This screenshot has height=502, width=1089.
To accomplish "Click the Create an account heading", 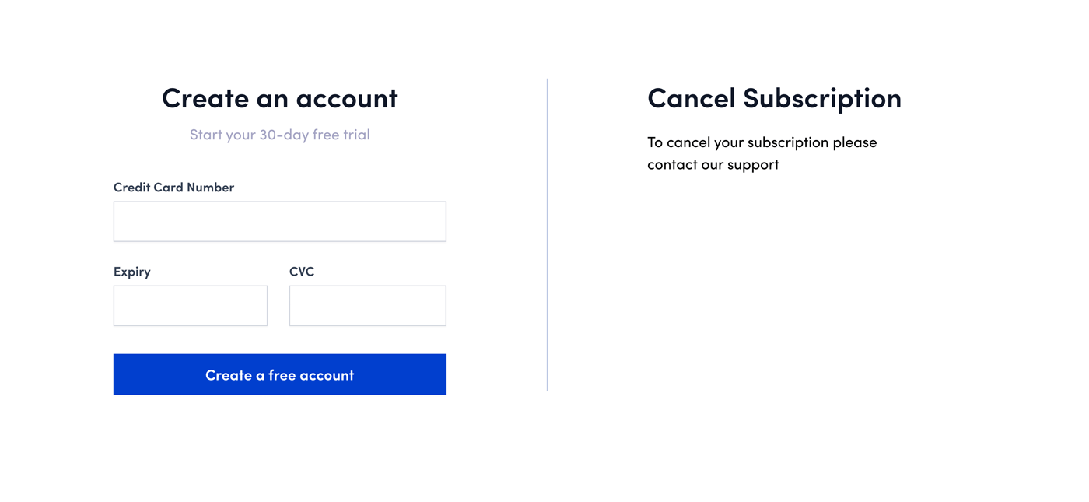I will [279, 98].
